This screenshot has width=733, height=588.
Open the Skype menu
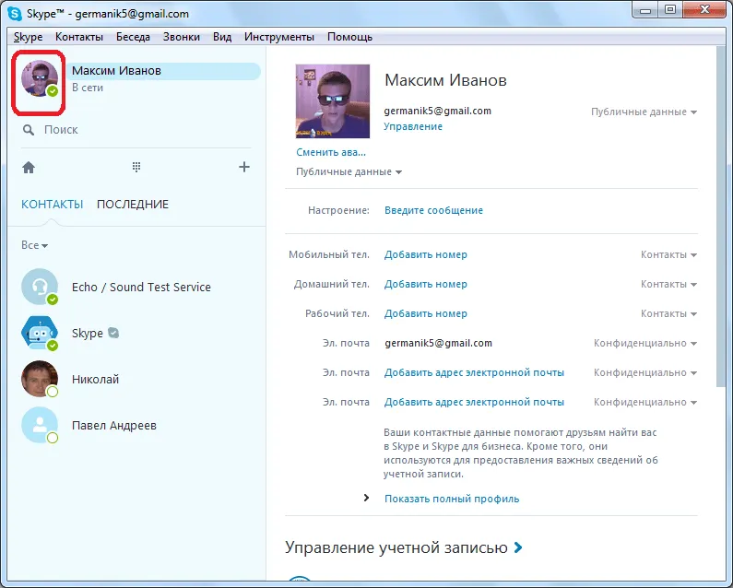pyautogui.click(x=28, y=37)
